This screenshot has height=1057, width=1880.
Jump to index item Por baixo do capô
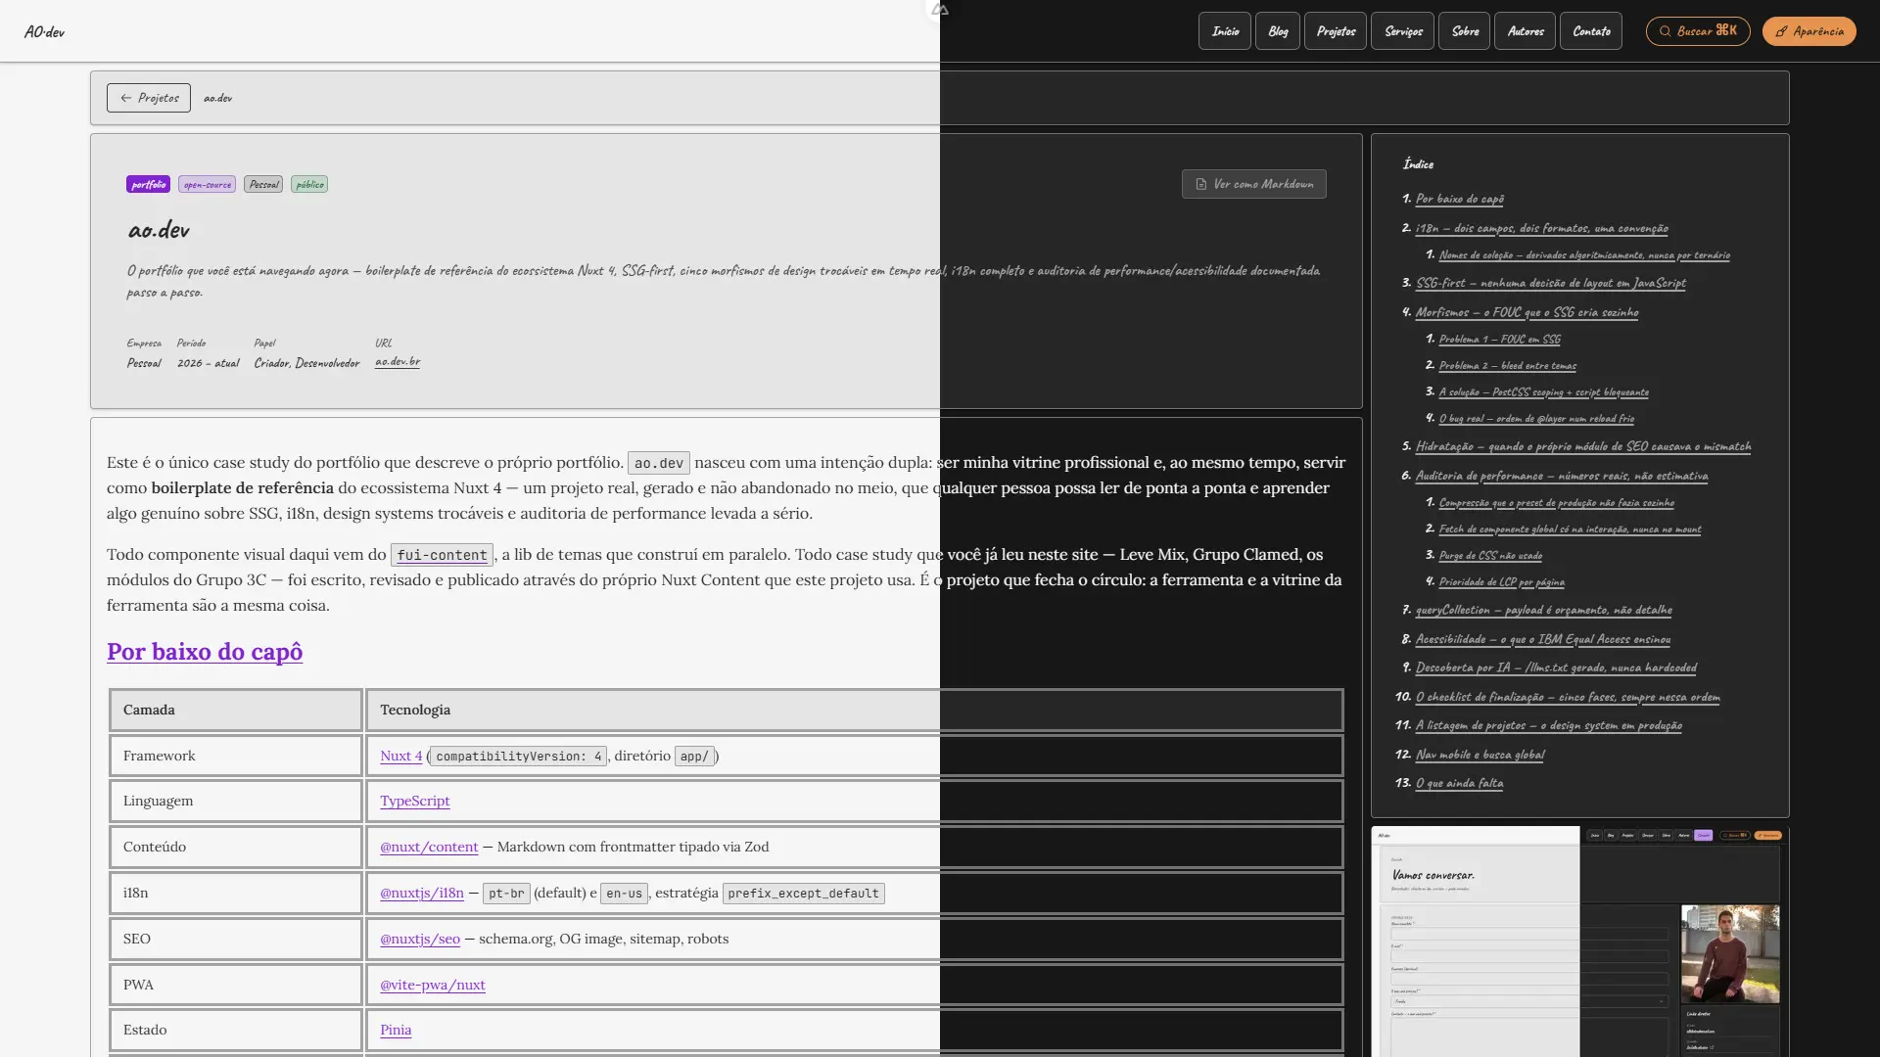(x=1460, y=199)
